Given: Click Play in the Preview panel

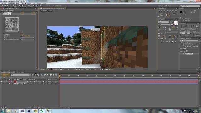Looking at the screenshot, I should [186, 26].
